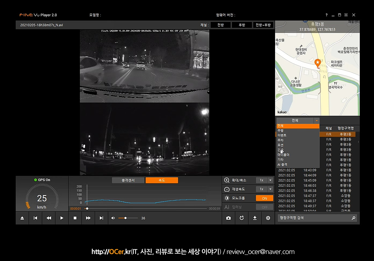
Task: Click the kakao map logo
Action: click(282, 112)
